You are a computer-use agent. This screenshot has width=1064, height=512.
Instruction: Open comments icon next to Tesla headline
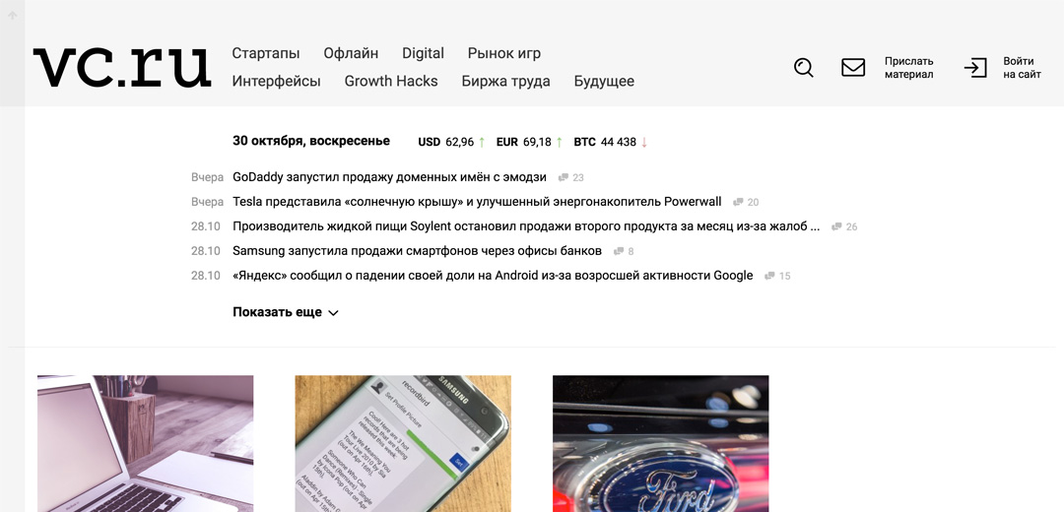(x=738, y=202)
